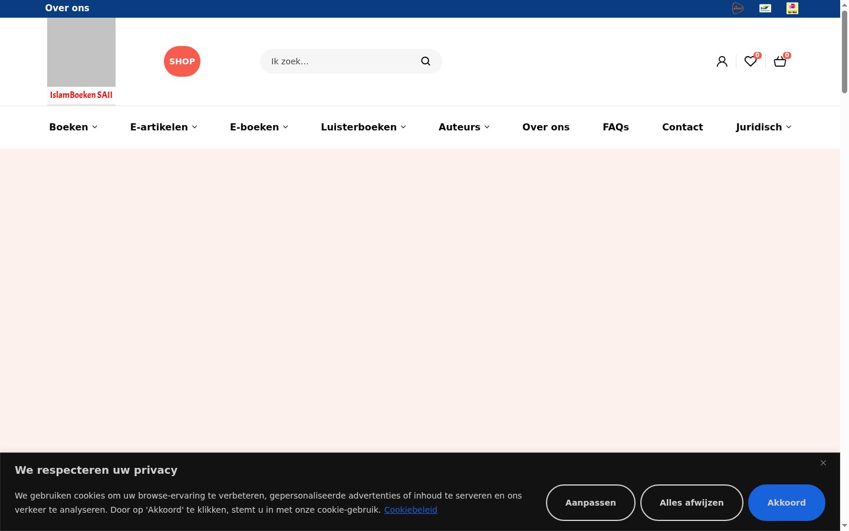
Task: Close the cookie banner with X
Action: [x=823, y=463]
